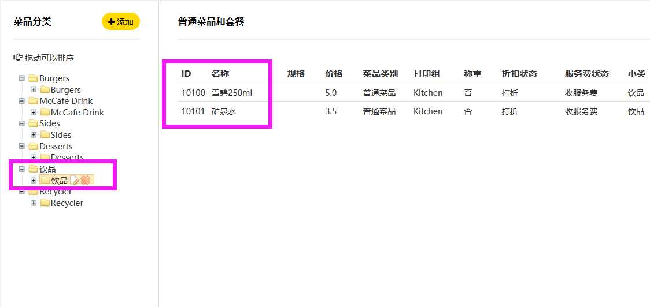
Task: Click the edit pencil icon beside 饮品
Action: pyautogui.click(x=75, y=180)
